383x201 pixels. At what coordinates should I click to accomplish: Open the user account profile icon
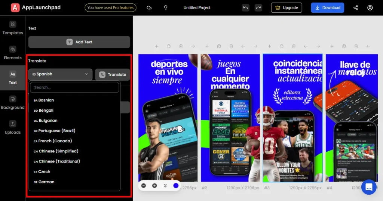click(x=370, y=7)
